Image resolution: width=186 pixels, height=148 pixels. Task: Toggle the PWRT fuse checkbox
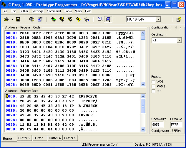click(x=153, y=86)
